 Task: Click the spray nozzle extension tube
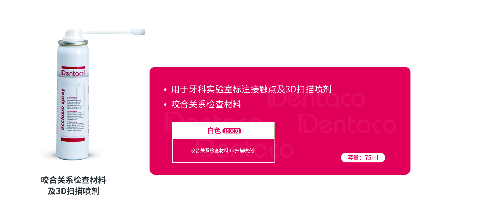(x=113, y=32)
